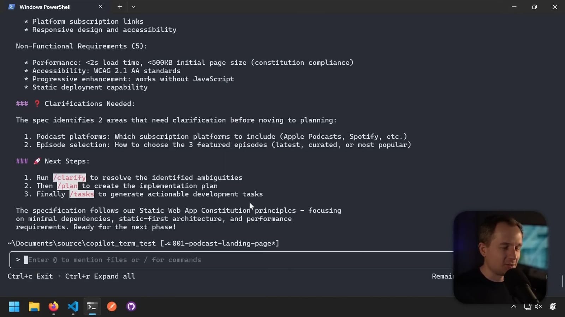Open the new tab dropdown menu
Image resolution: width=565 pixels, height=317 pixels.
[x=133, y=6]
